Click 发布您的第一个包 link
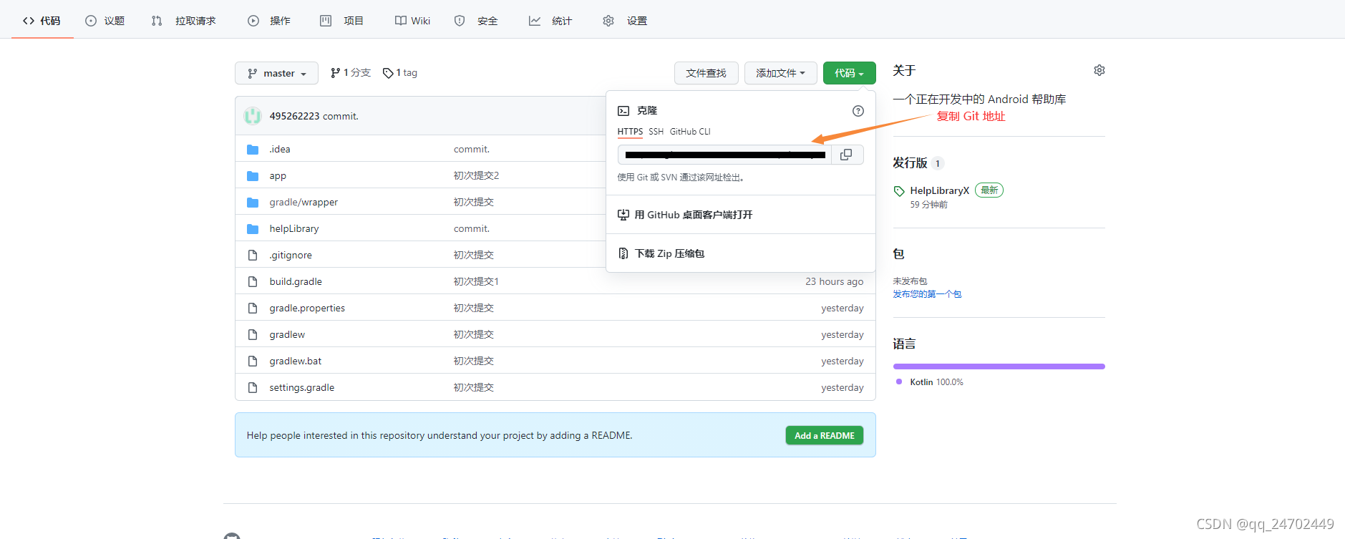The height and width of the screenshot is (539, 1345). coord(927,294)
